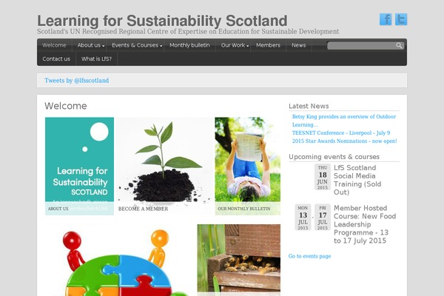The height and width of the screenshot is (296, 444).
Task: Open the News menu item
Action: point(298,45)
